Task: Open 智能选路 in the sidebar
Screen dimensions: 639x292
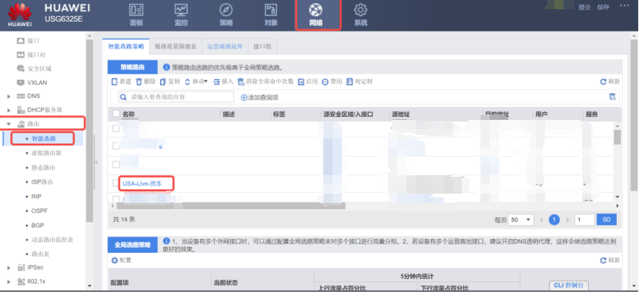Action: tap(44, 138)
